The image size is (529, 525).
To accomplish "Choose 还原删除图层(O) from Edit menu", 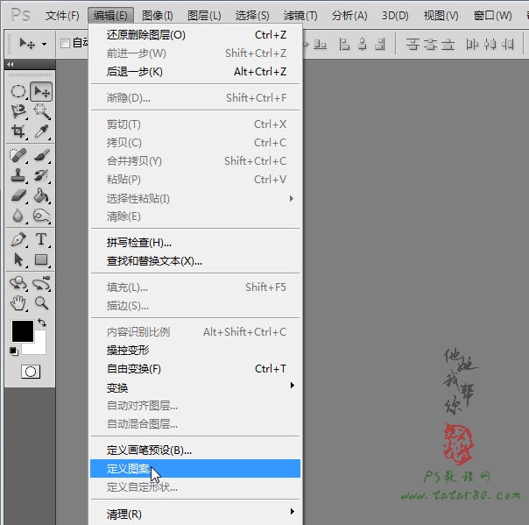I will 195,35.
